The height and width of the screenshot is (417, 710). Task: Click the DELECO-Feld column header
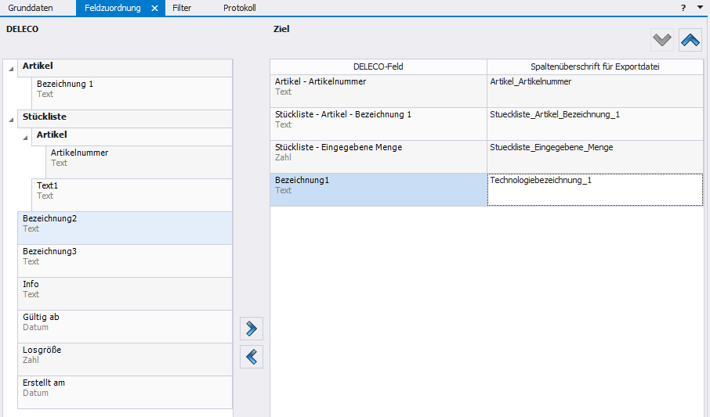click(378, 67)
